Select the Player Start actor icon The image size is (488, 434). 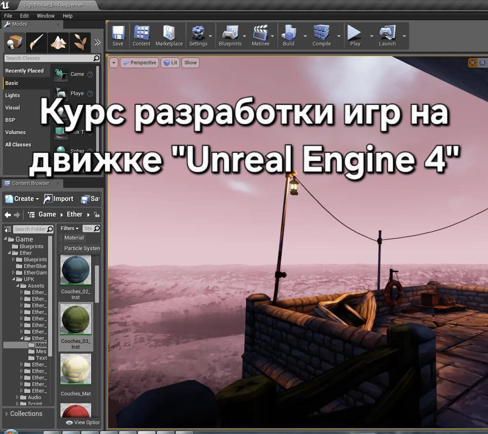(60, 93)
